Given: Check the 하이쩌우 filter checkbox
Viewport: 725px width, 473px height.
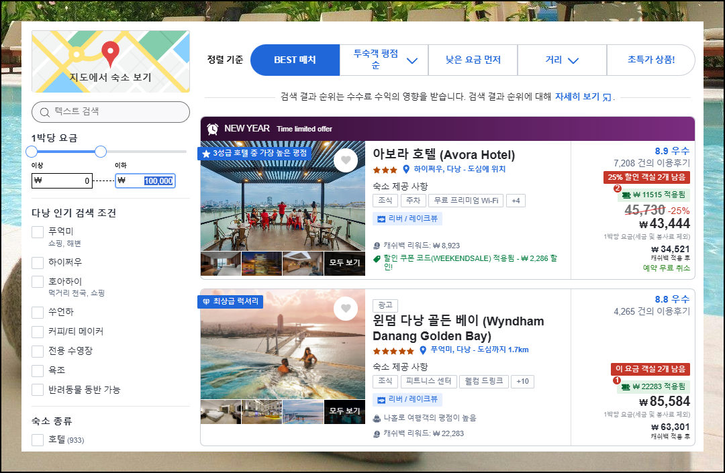Looking at the screenshot, I should 38,263.
